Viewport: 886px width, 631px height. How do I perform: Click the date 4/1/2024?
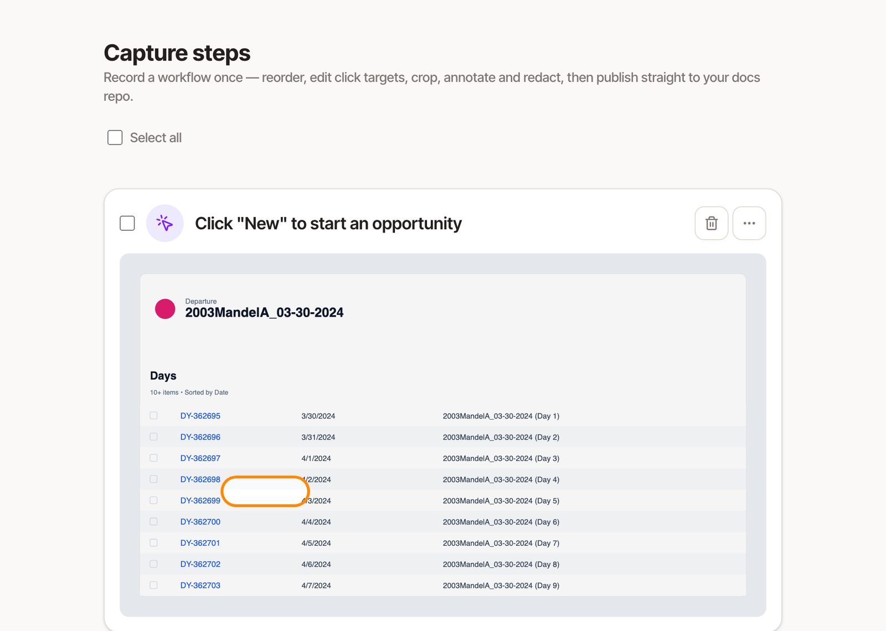point(316,458)
